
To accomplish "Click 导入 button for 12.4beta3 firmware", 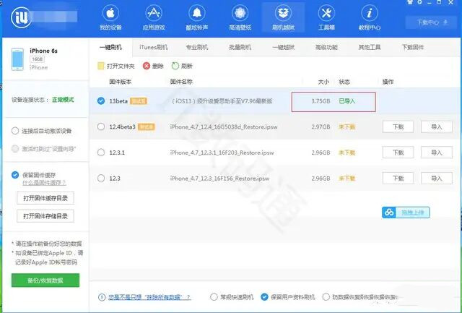I will [x=436, y=127].
